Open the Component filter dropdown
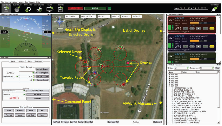Screen dimensions: 222x126 [207, 68]
